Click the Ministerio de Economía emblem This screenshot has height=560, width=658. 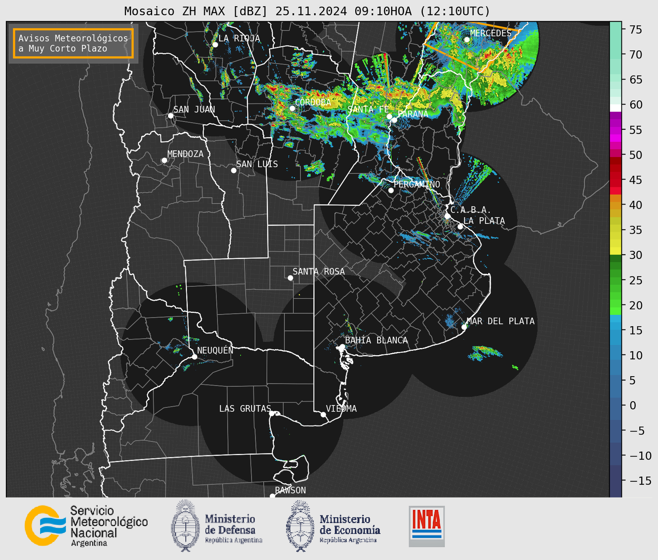point(300,526)
